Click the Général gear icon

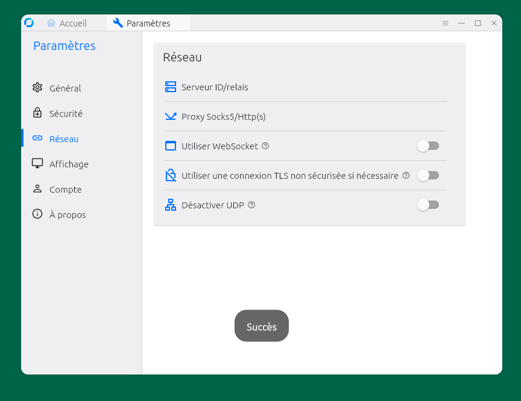point(37,87)
